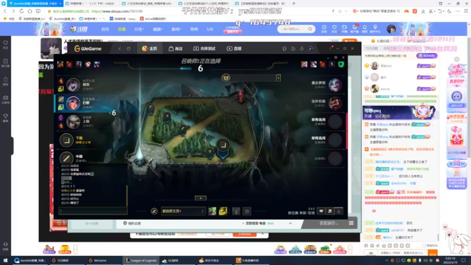Change the Flash summoner spell

coord(223,211)
